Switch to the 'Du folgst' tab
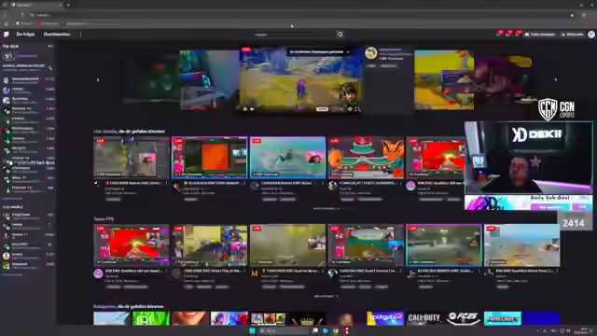 click(x=25, y=35)
